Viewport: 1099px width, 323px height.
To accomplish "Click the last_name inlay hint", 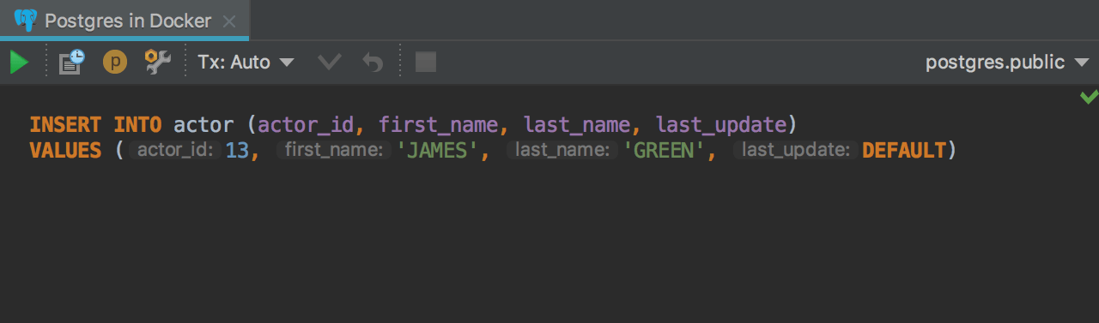I will [x=562, y=151].
